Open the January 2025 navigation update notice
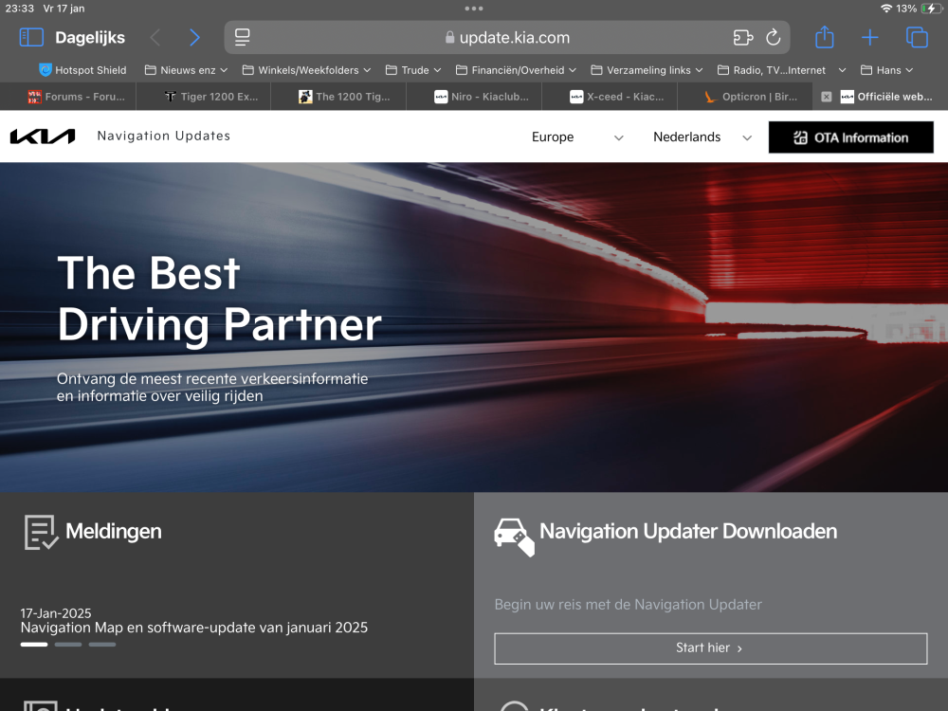The height and width of the screenshot is (711, 948). [194, 628]
